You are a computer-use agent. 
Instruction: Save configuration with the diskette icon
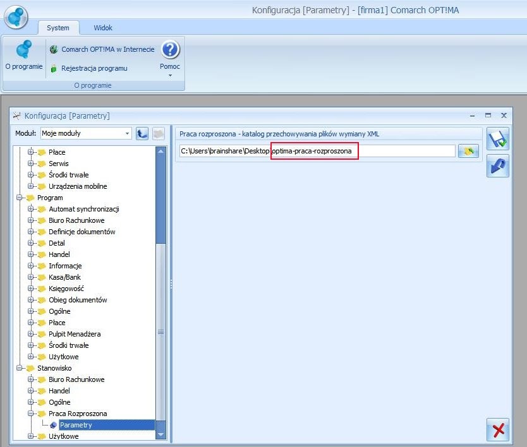498,139
